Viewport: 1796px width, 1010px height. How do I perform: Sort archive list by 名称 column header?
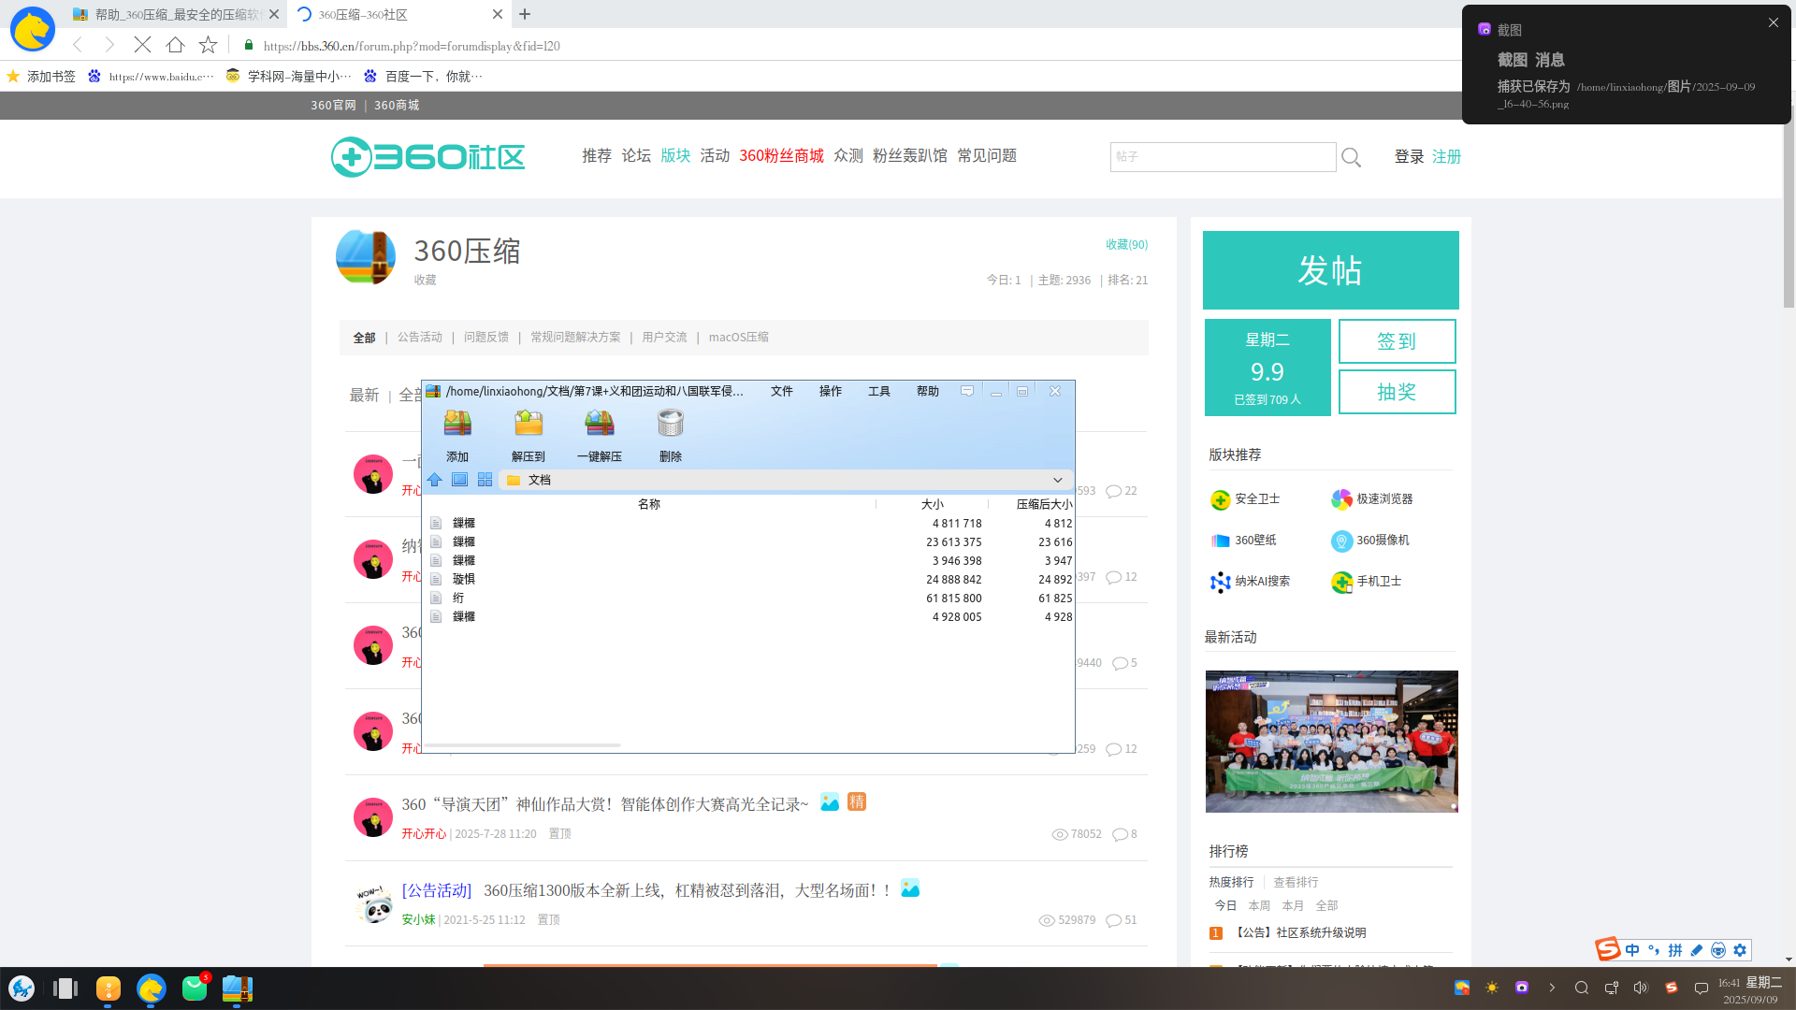point(649,504)
